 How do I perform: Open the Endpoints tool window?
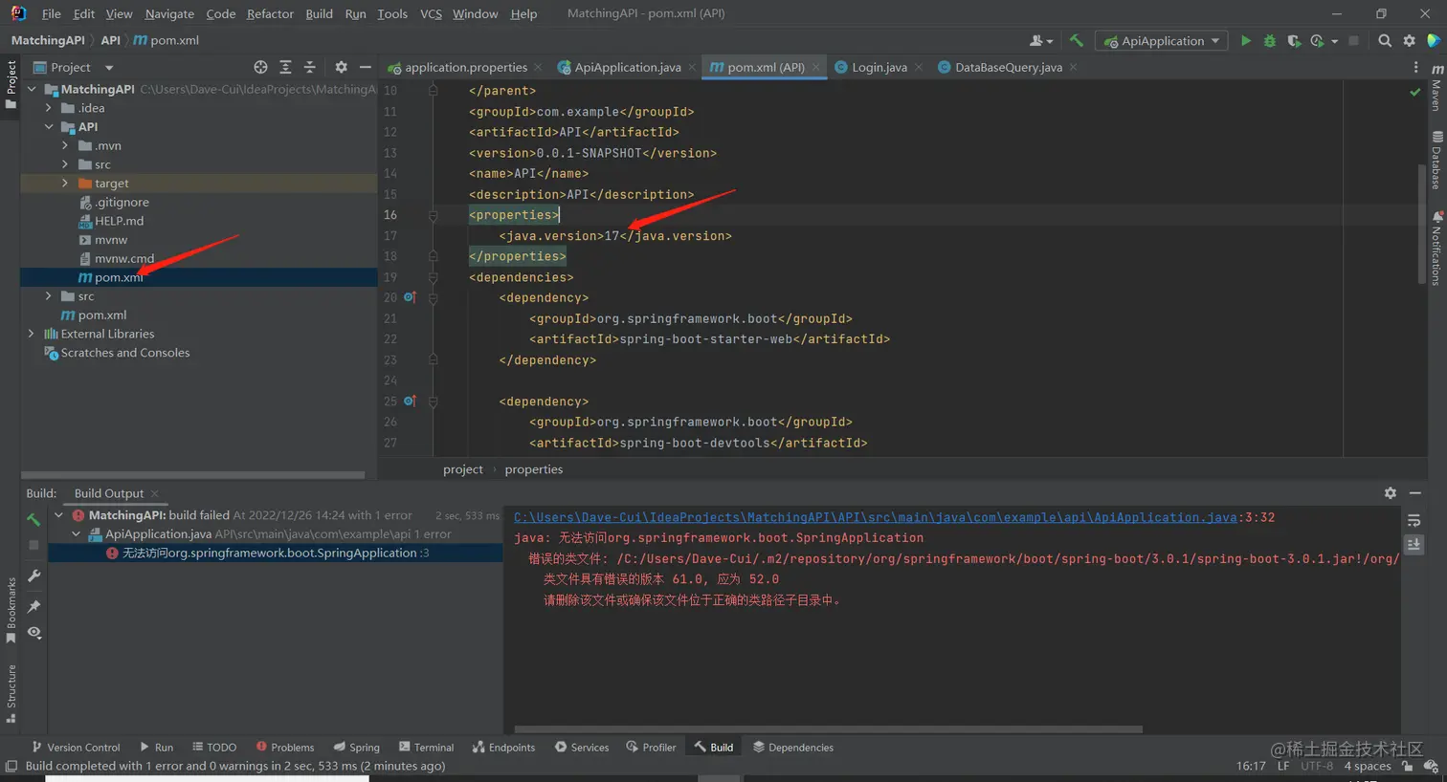(x=503, y=747)
